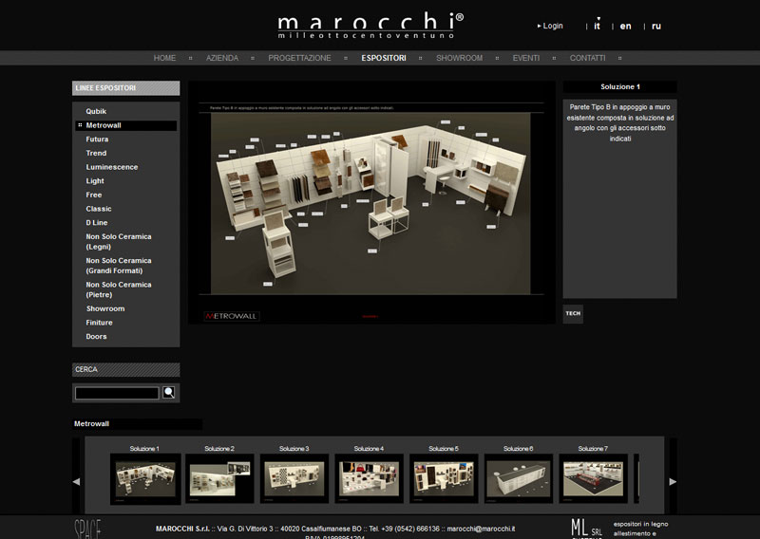Select Light in the sidebar list

[x=95, y=180]
